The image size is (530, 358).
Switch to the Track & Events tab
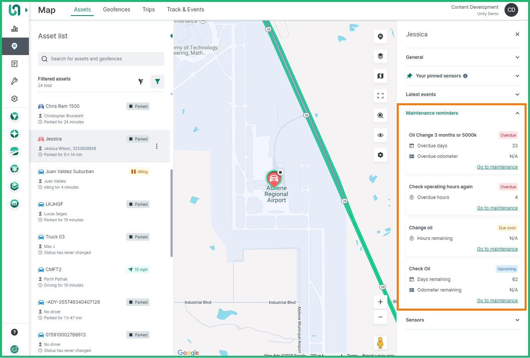click(x=185, y=9)
